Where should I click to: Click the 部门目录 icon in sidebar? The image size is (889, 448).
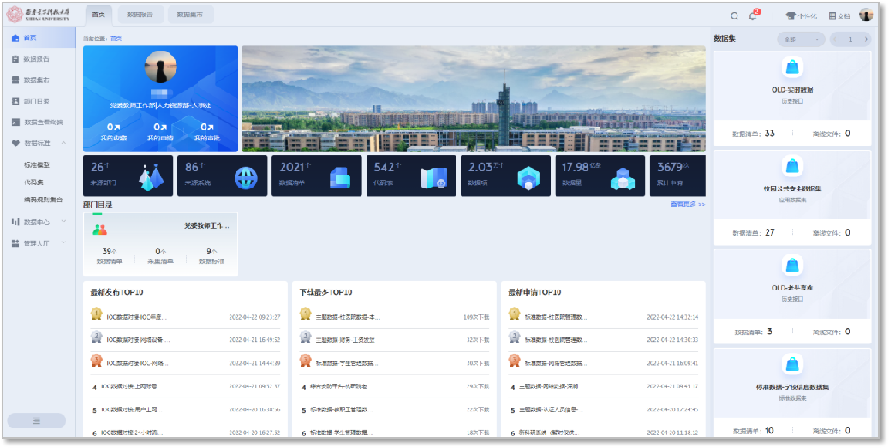(15, 101)
